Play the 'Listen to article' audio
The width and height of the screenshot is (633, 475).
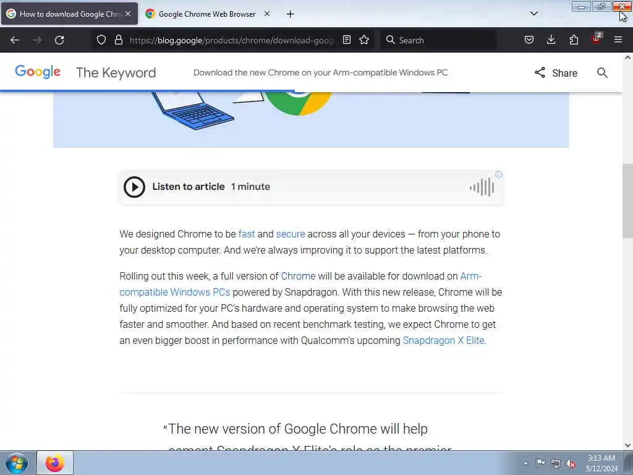134,187
